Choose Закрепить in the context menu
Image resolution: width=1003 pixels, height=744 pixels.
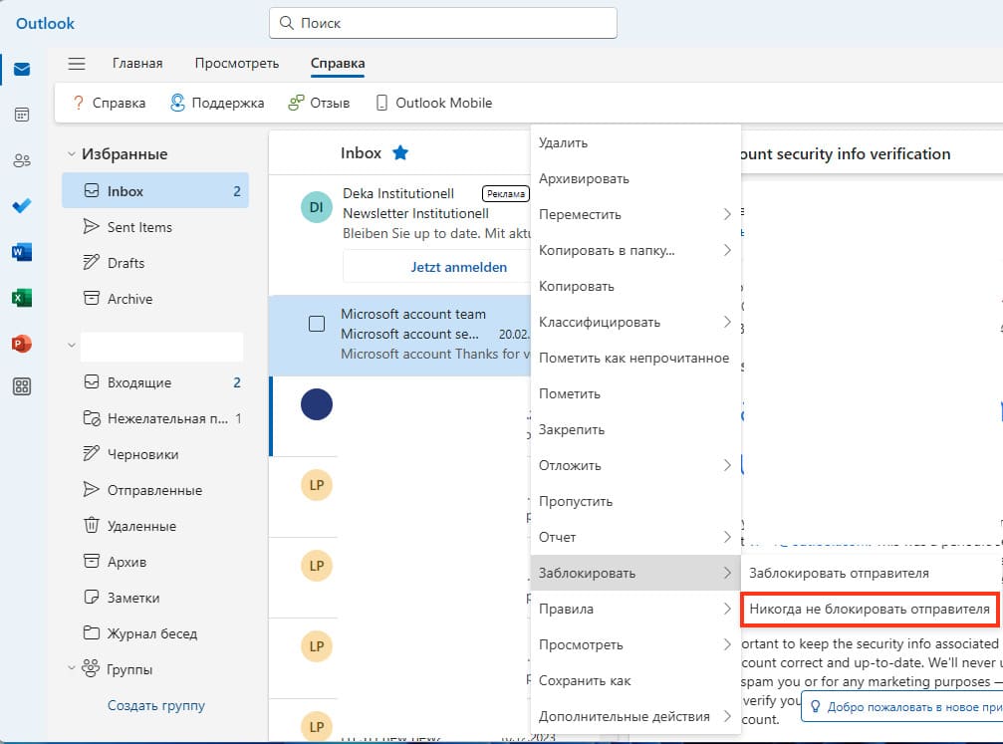pos(635,429)
